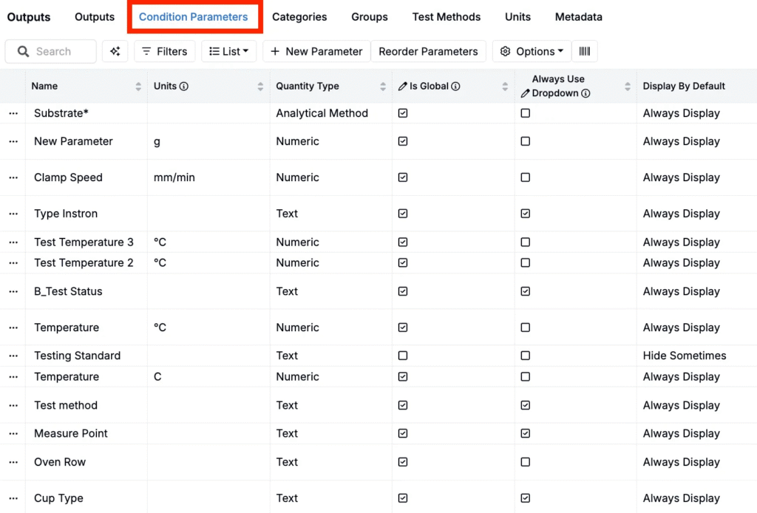The image size is (757, 513).
Task: Toggle Is Global checkbox for Testing Standard
Action: pos(403,356)
